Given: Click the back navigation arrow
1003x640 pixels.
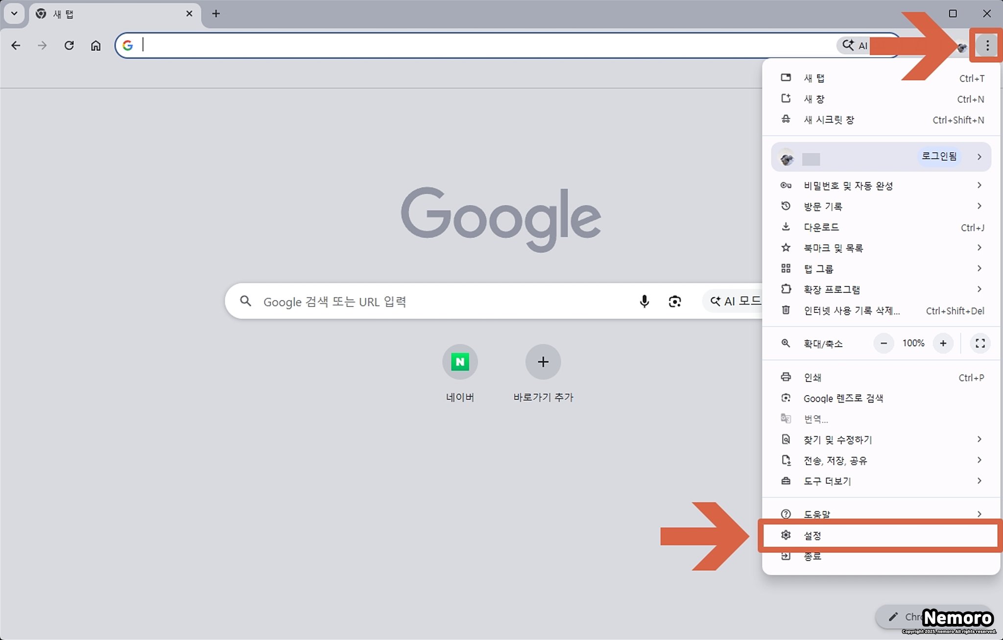Looking at the screenshot, I should [x=16, y=46].
